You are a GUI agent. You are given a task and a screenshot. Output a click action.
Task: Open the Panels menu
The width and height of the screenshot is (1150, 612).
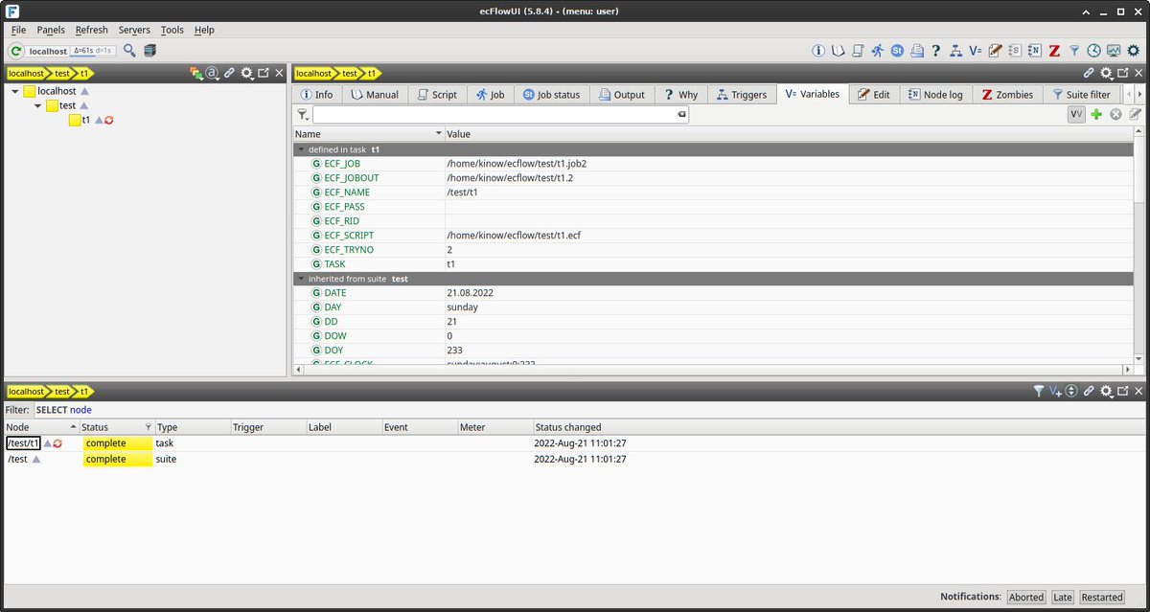point(51,30)
